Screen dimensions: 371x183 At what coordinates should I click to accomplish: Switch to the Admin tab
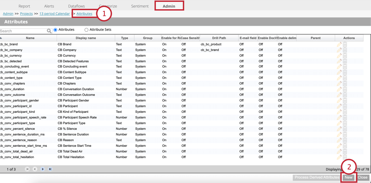169,6
